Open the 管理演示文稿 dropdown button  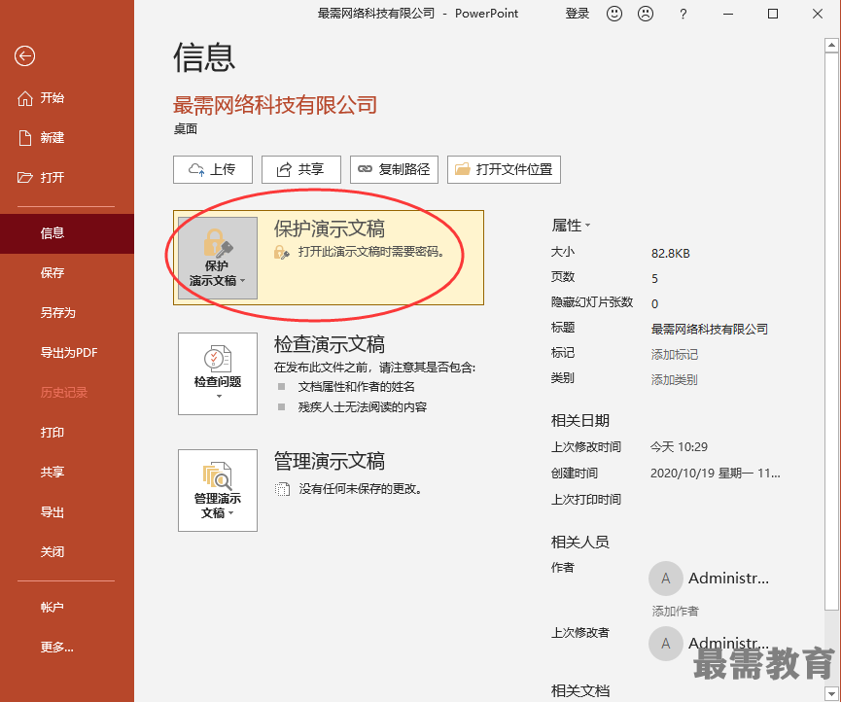(218, 490)
